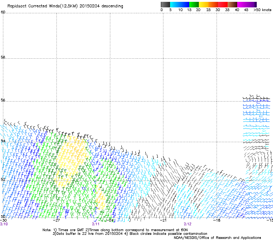
Task: Click the longitude label '-18'
Action: [217, 220]
